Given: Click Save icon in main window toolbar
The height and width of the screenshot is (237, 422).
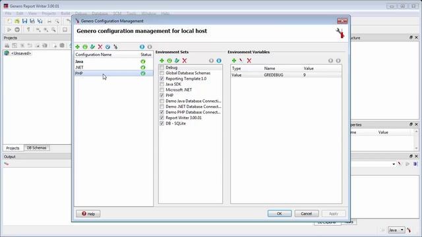Looking at the screenshot, I should point(24,21).
